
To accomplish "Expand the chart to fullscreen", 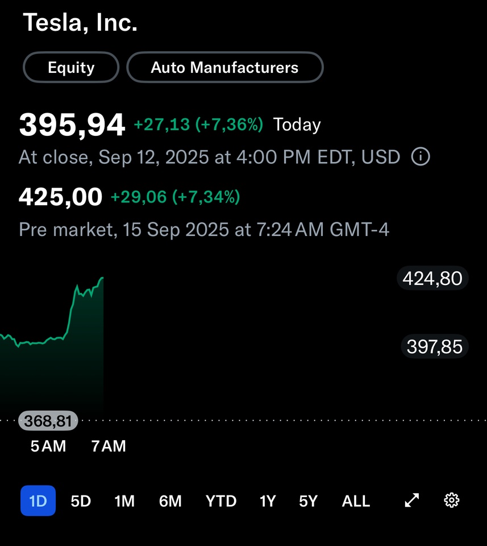I will [412, 500].
